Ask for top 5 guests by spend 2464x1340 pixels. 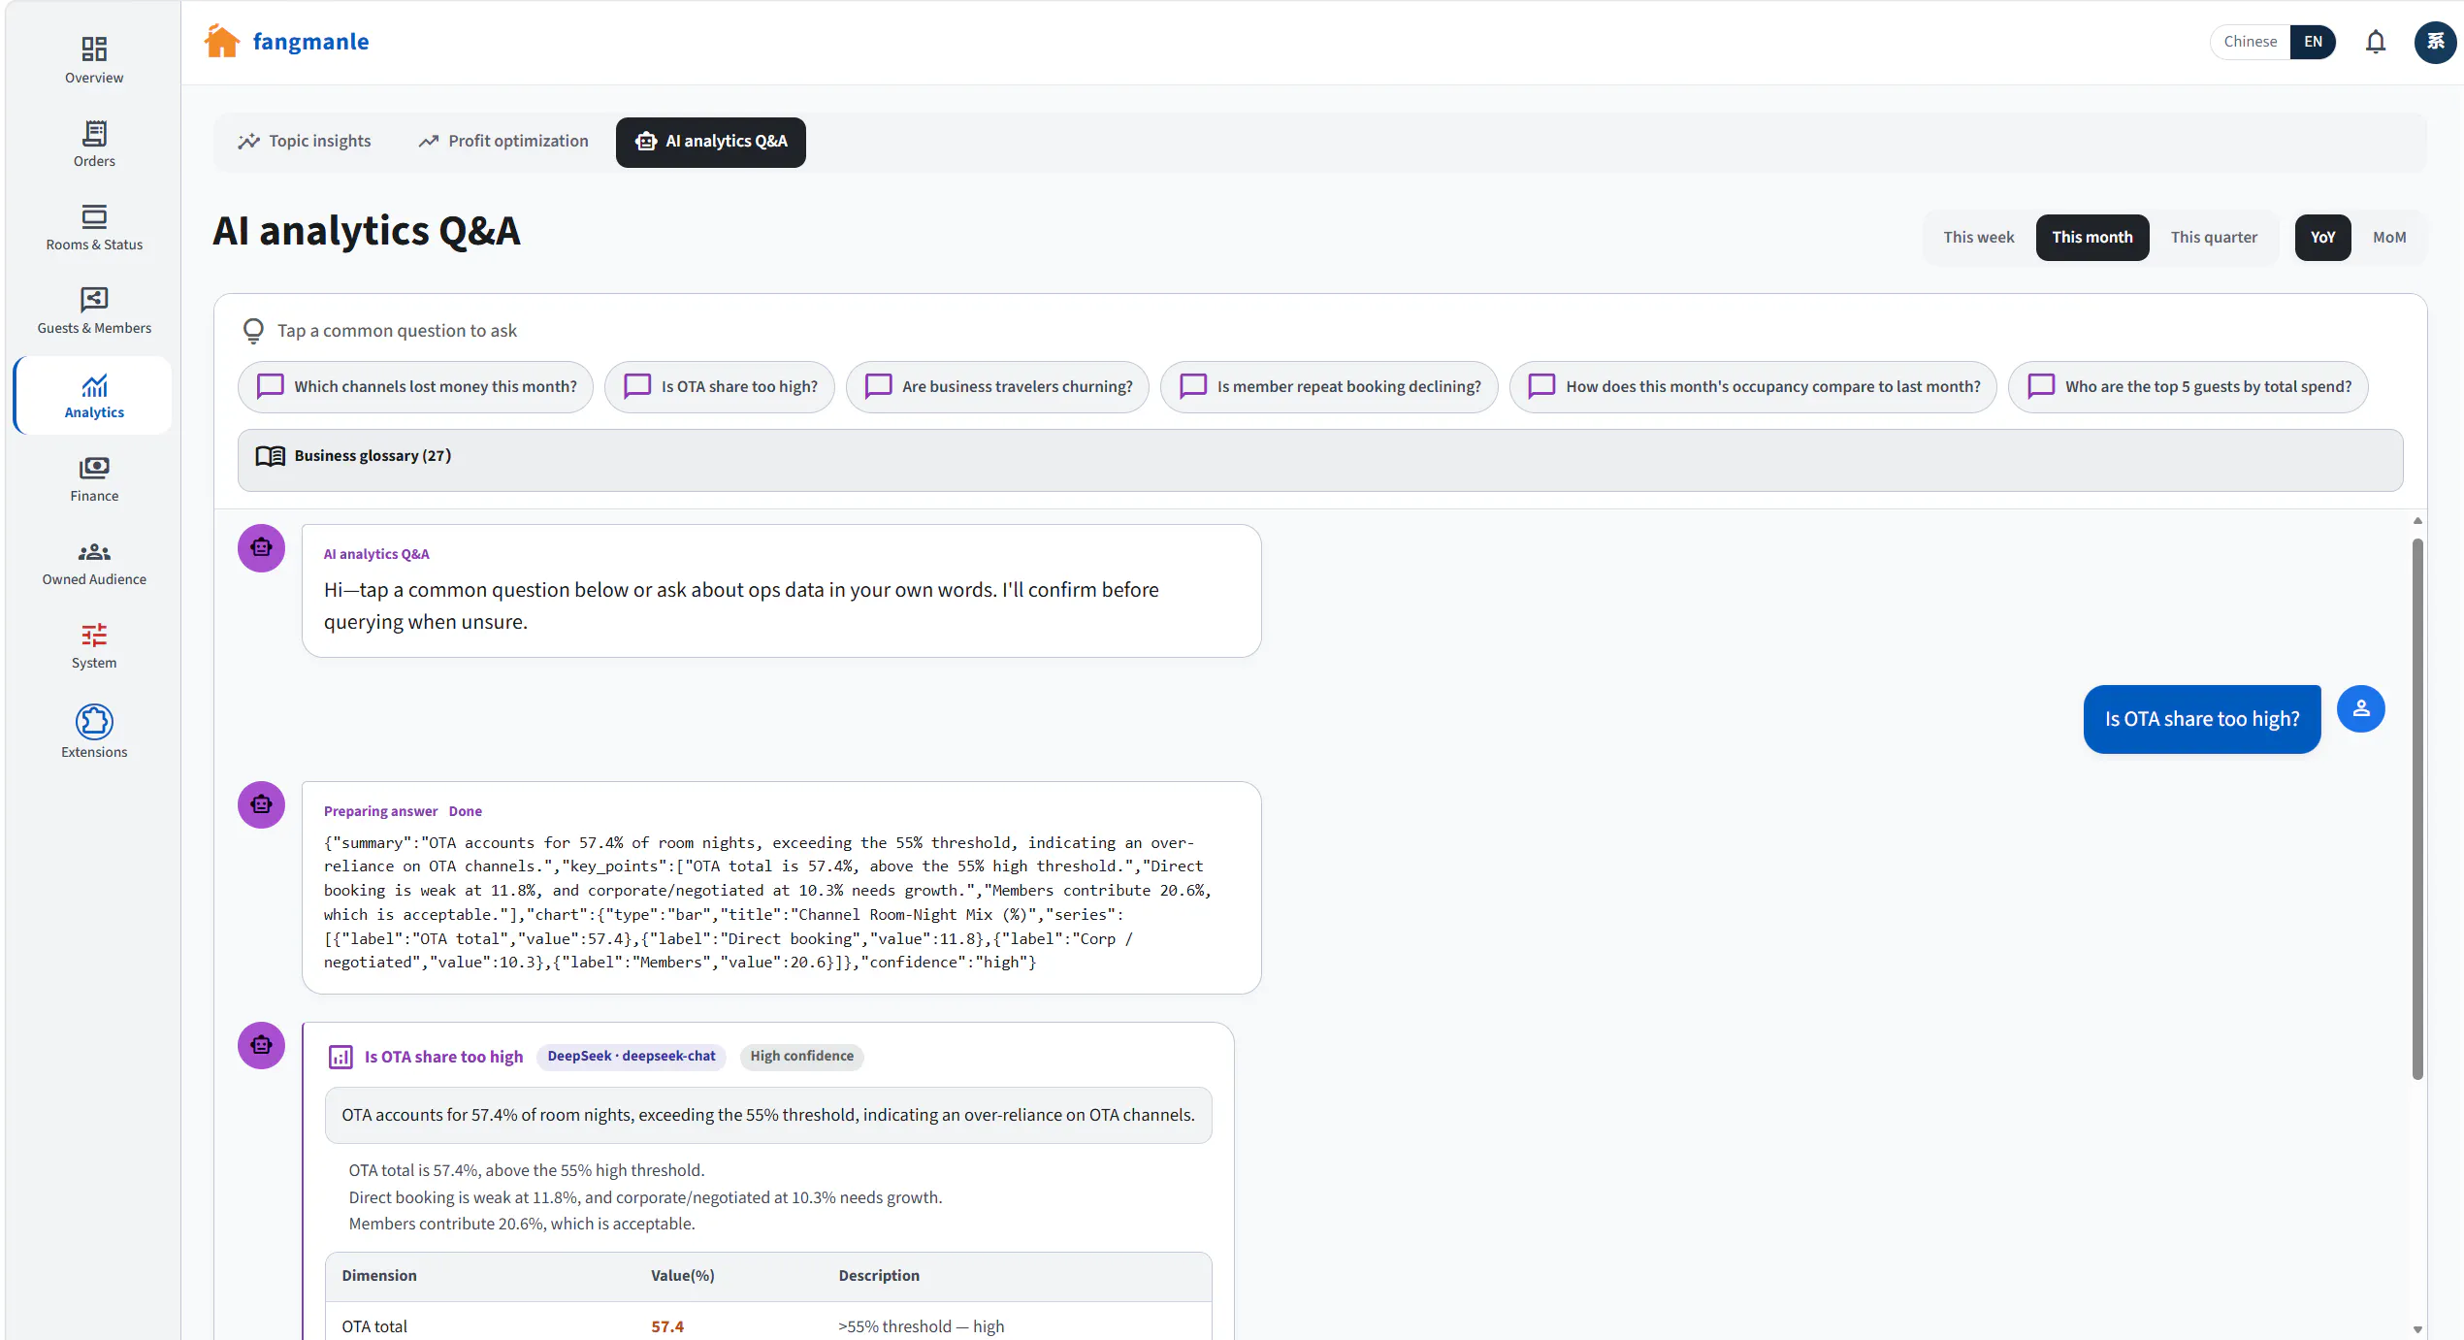pos(2188,386)
